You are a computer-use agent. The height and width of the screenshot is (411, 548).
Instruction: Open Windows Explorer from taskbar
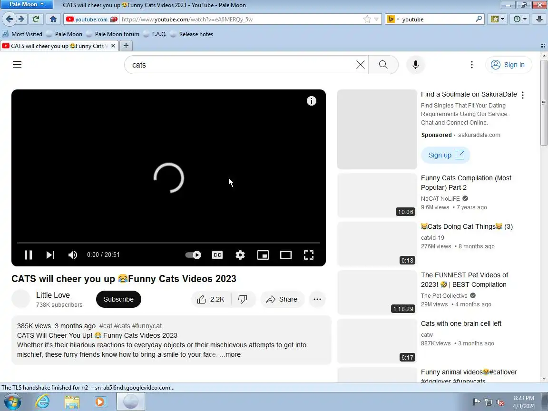(x=72, y=402)
